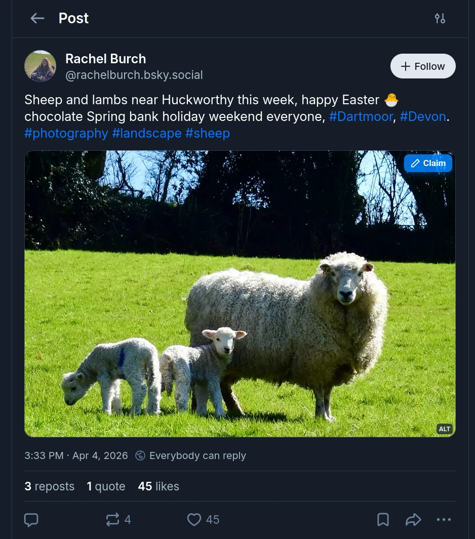Toggle following Rachel Burch via the Follow button

click(422, 66)
